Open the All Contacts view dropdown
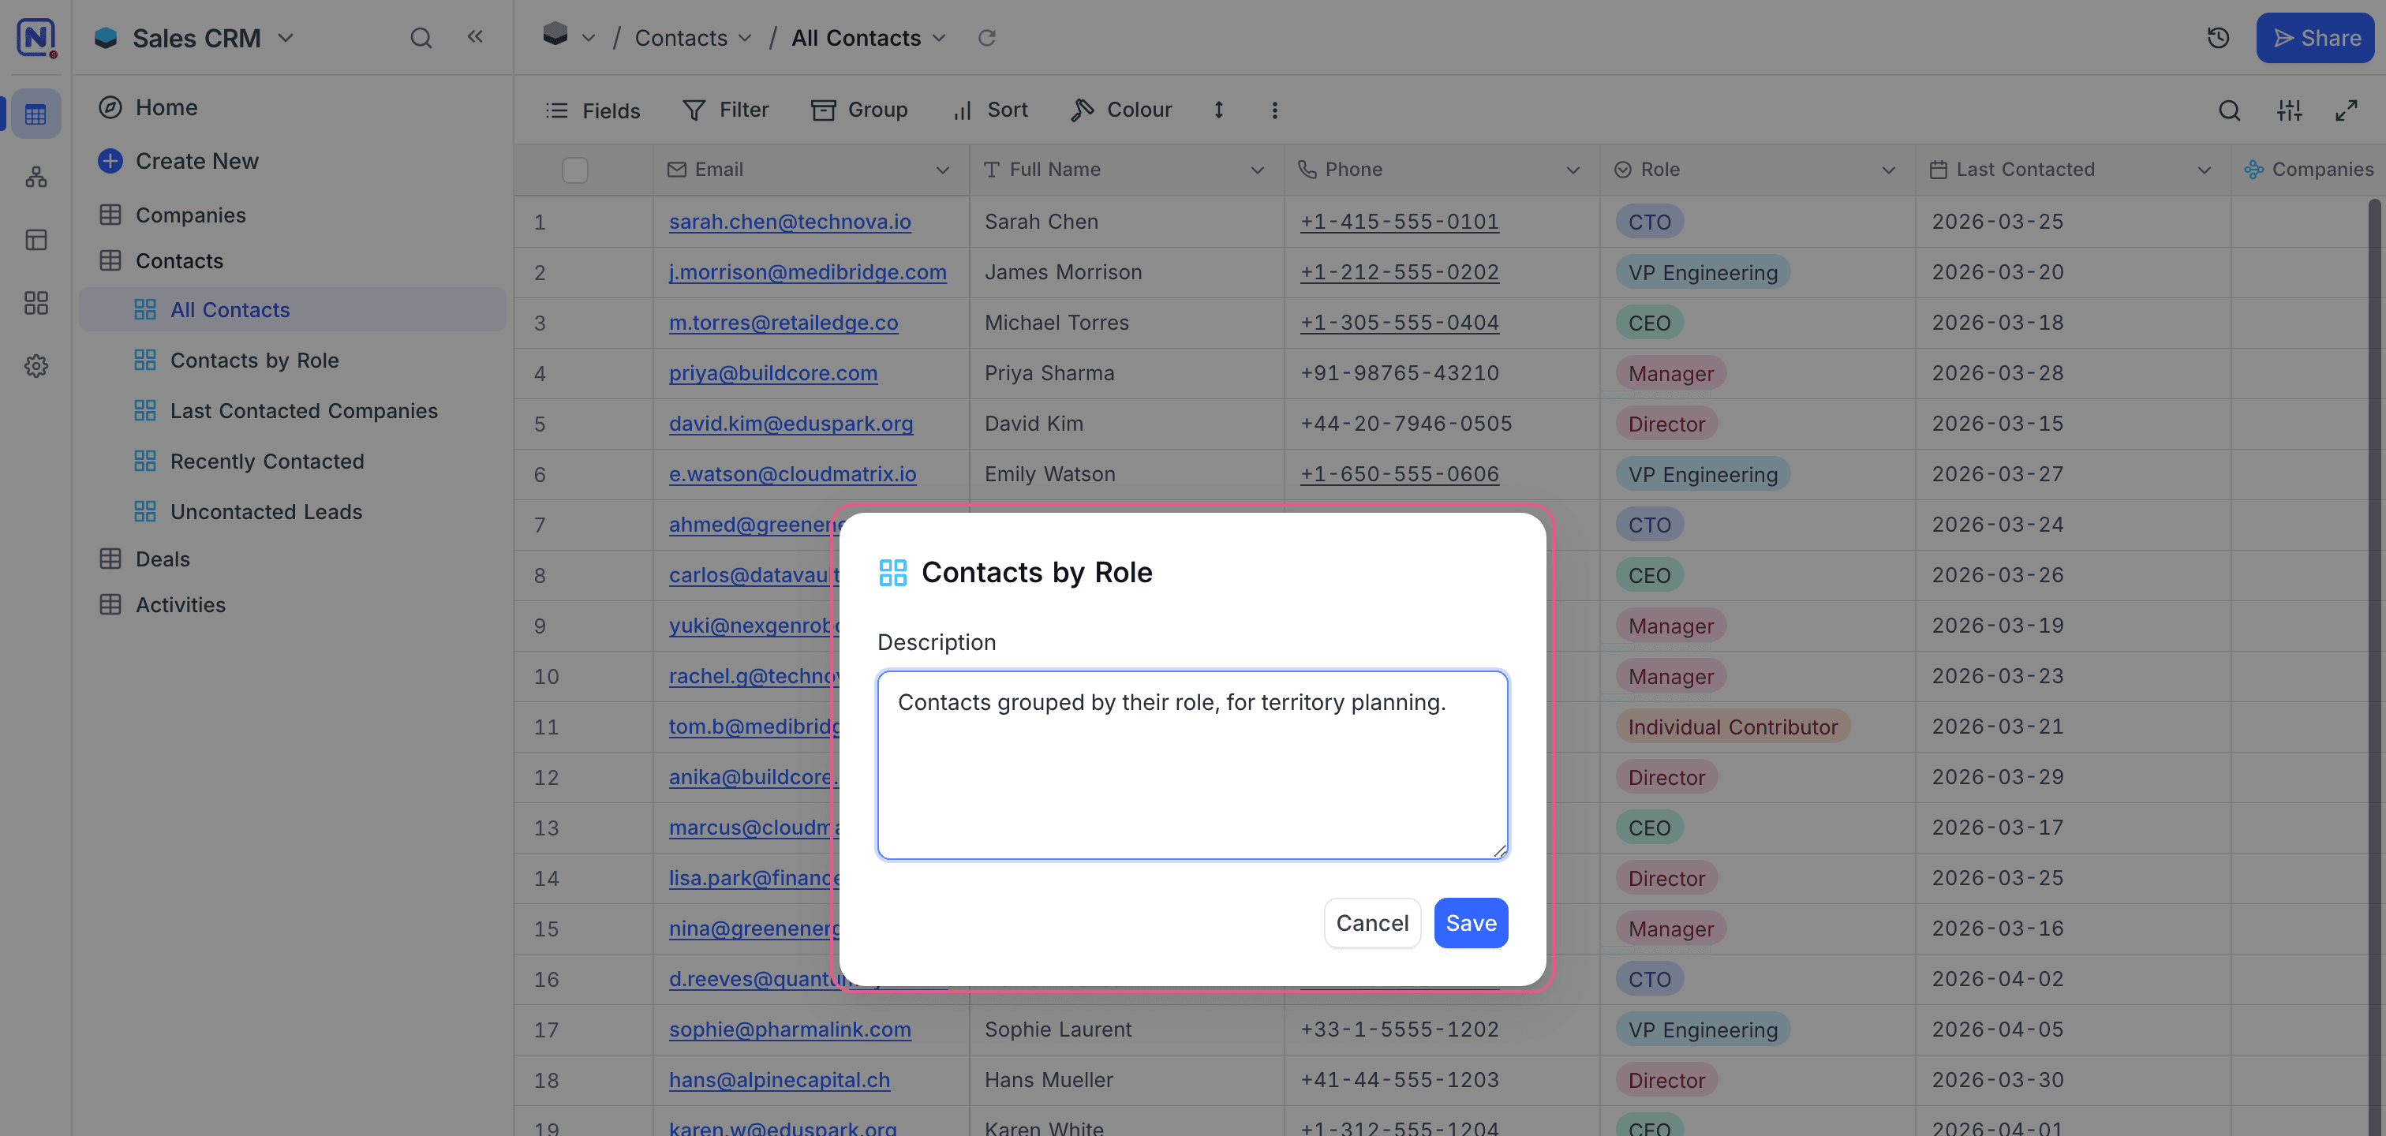Screen dimensions: 2386x1136 point(939,39)
